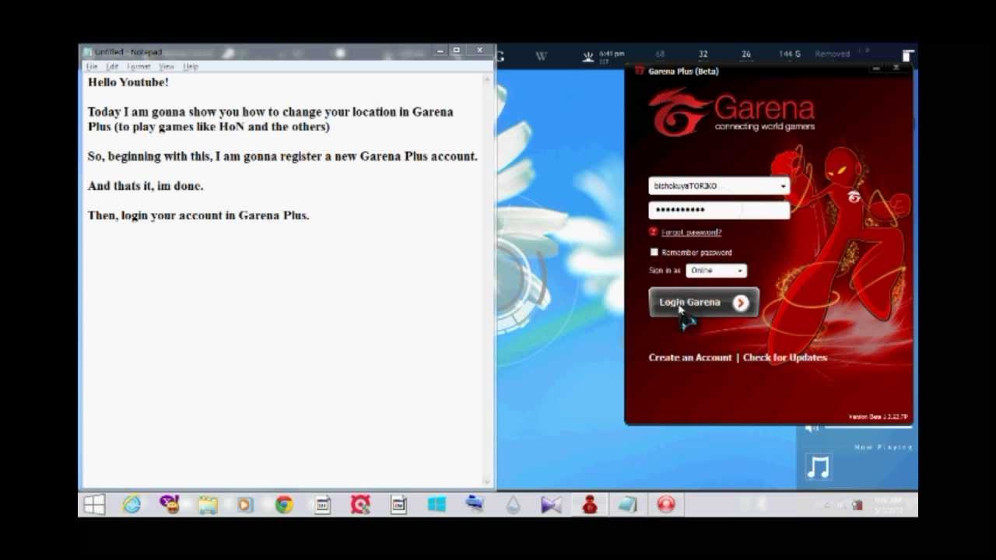996x560 pixels.
Task: Open Yahoo Messenger taskbar icon
Action: (170, 506)
